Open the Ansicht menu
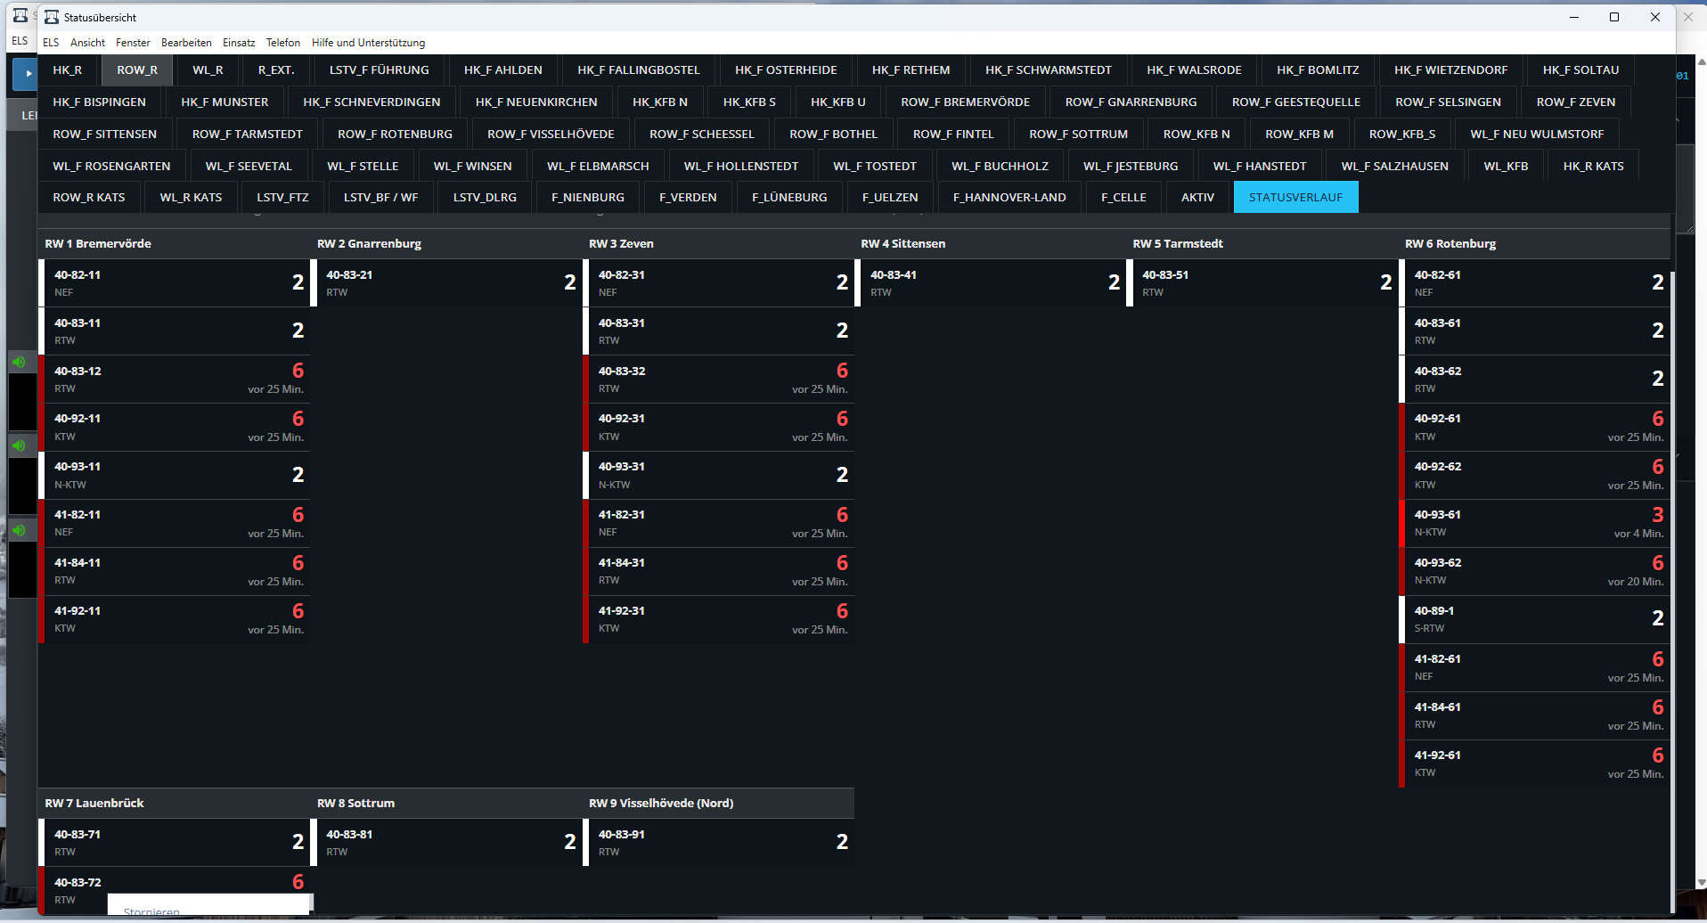 coord(87,43)
